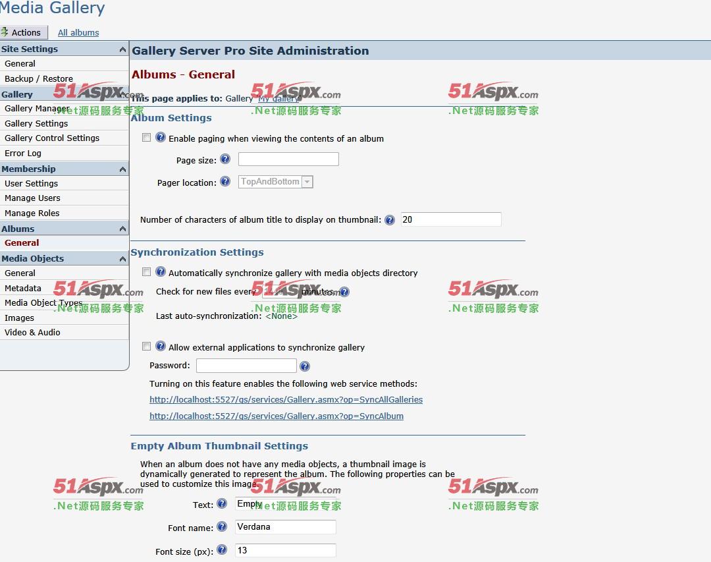Open User Settings page
The height and width of the screenshot is (562, 711).
[x=65, y=183]
